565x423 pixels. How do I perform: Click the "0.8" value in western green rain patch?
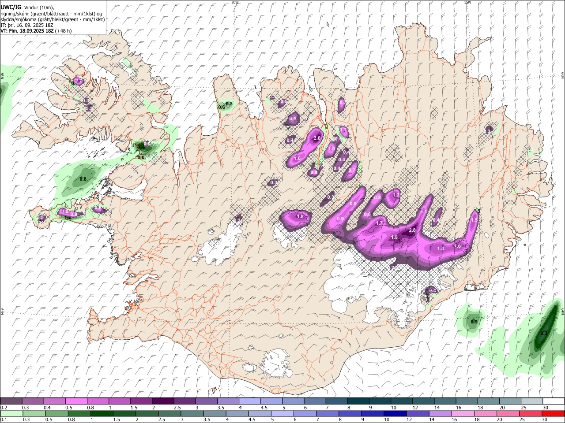(83, 179)
